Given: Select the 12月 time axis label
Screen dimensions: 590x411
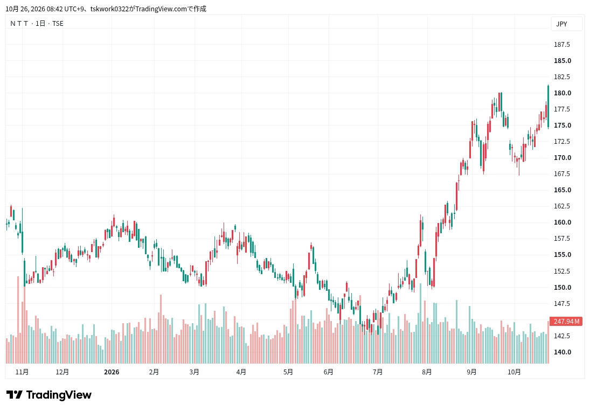Looking at the screenshot, I should coord(62,372).
